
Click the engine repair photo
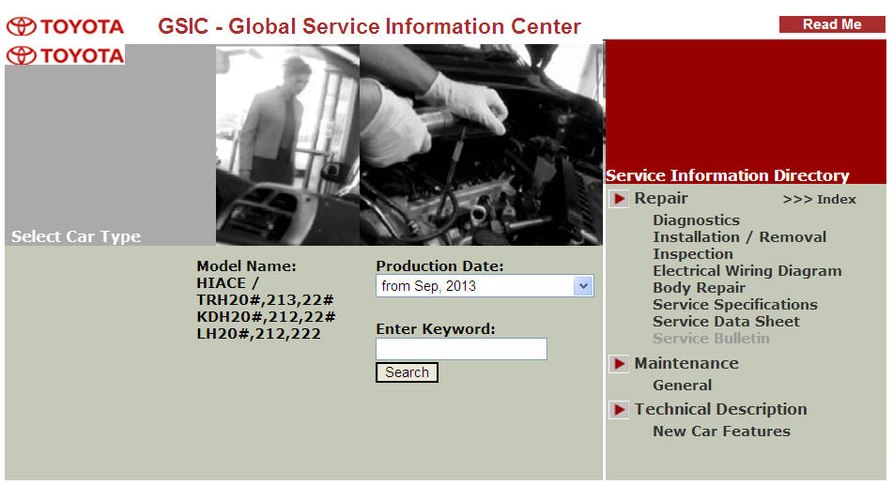[x=481, y=145]
